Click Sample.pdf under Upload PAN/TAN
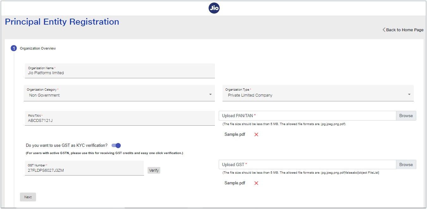Screen dimensions: 427x209 click(x=235, y=134)
